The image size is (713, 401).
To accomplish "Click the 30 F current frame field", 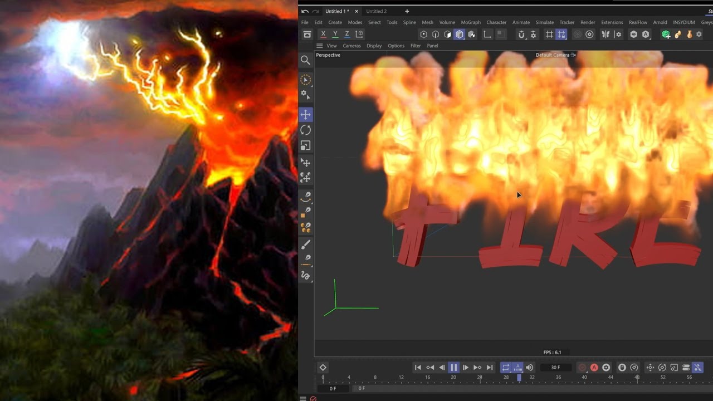I will tap(555, 368).
